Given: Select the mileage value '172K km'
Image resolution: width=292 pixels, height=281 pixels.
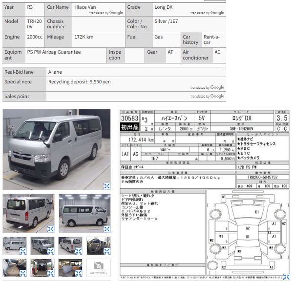Looking at the screenshot, I should [x=84, y=37].
